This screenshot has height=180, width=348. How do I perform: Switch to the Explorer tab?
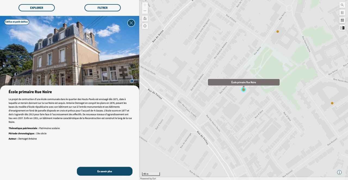click(x=36, y=8)
